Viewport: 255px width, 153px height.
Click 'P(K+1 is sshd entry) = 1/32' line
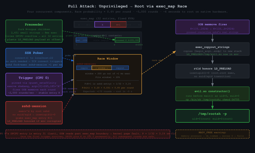coord(108,84)
